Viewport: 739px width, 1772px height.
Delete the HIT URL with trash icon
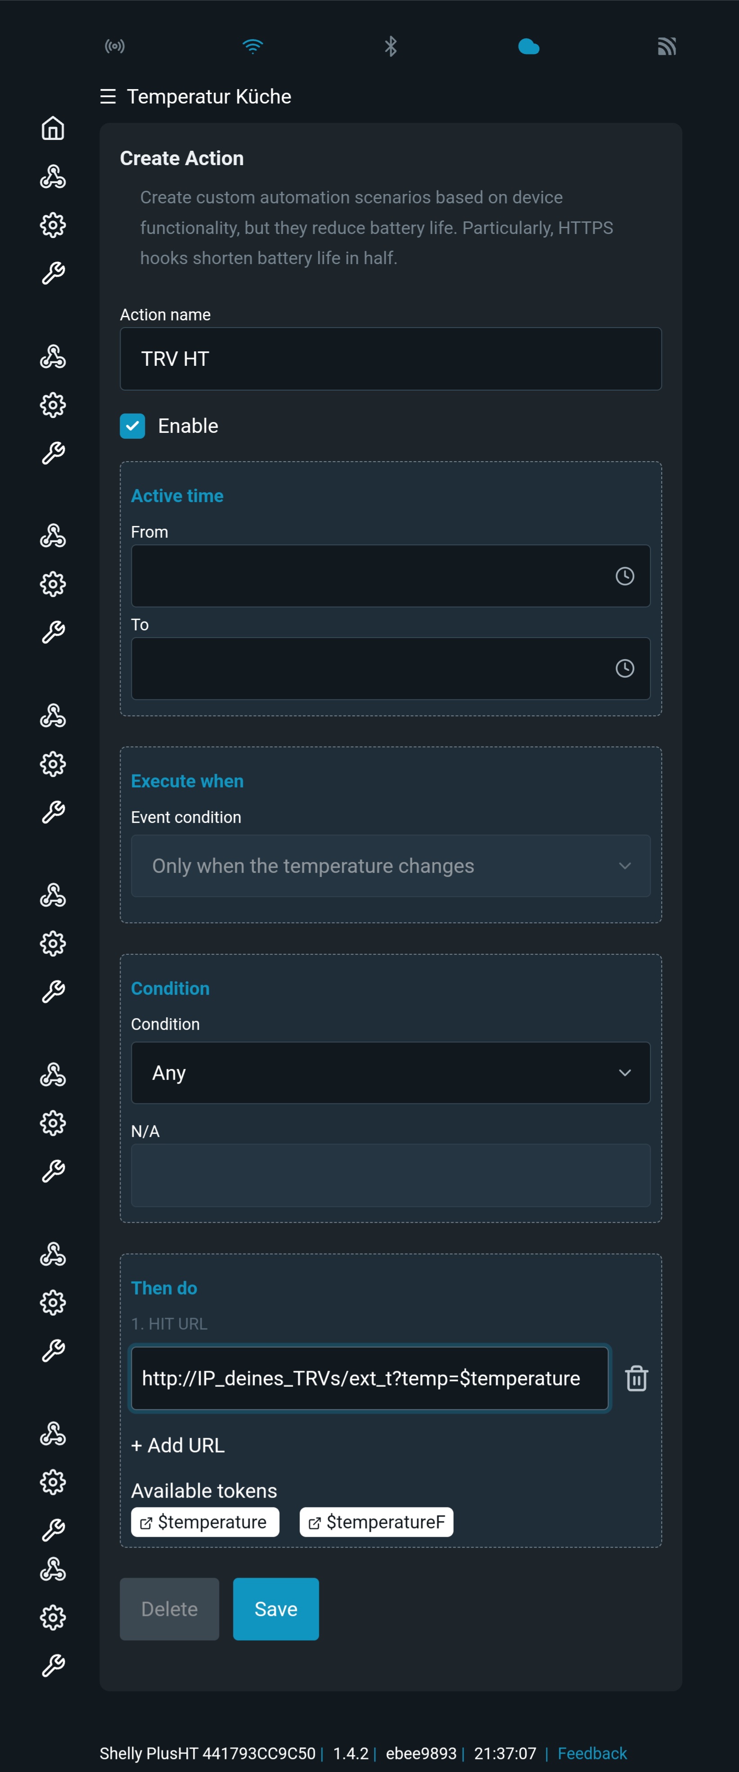[636, 1378]
